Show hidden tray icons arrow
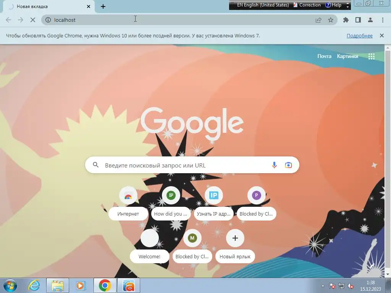Screen dimensions: 391x293 pyautogui.click(x=323, y=286)
